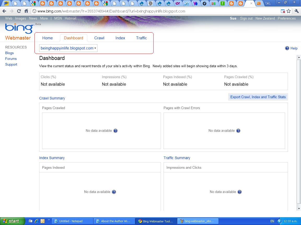Open the Windows Start menu
Image resolution: width=301 pixels, height=225 pixels.
(12, 221)
